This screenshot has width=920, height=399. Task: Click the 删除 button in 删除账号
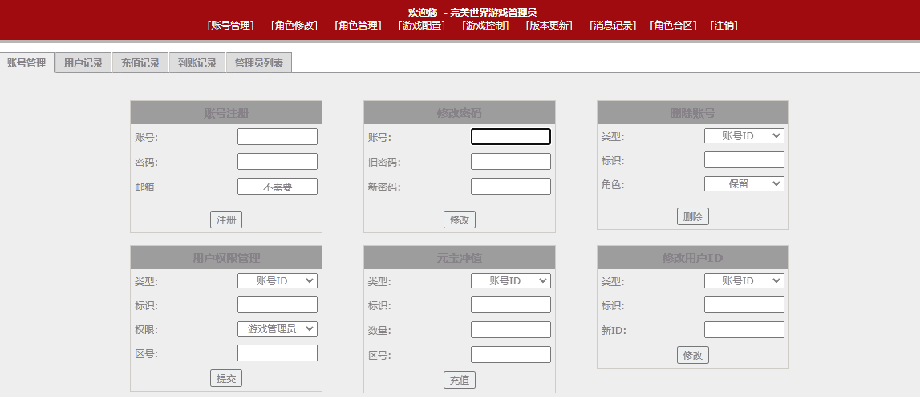tap(693, 216)
